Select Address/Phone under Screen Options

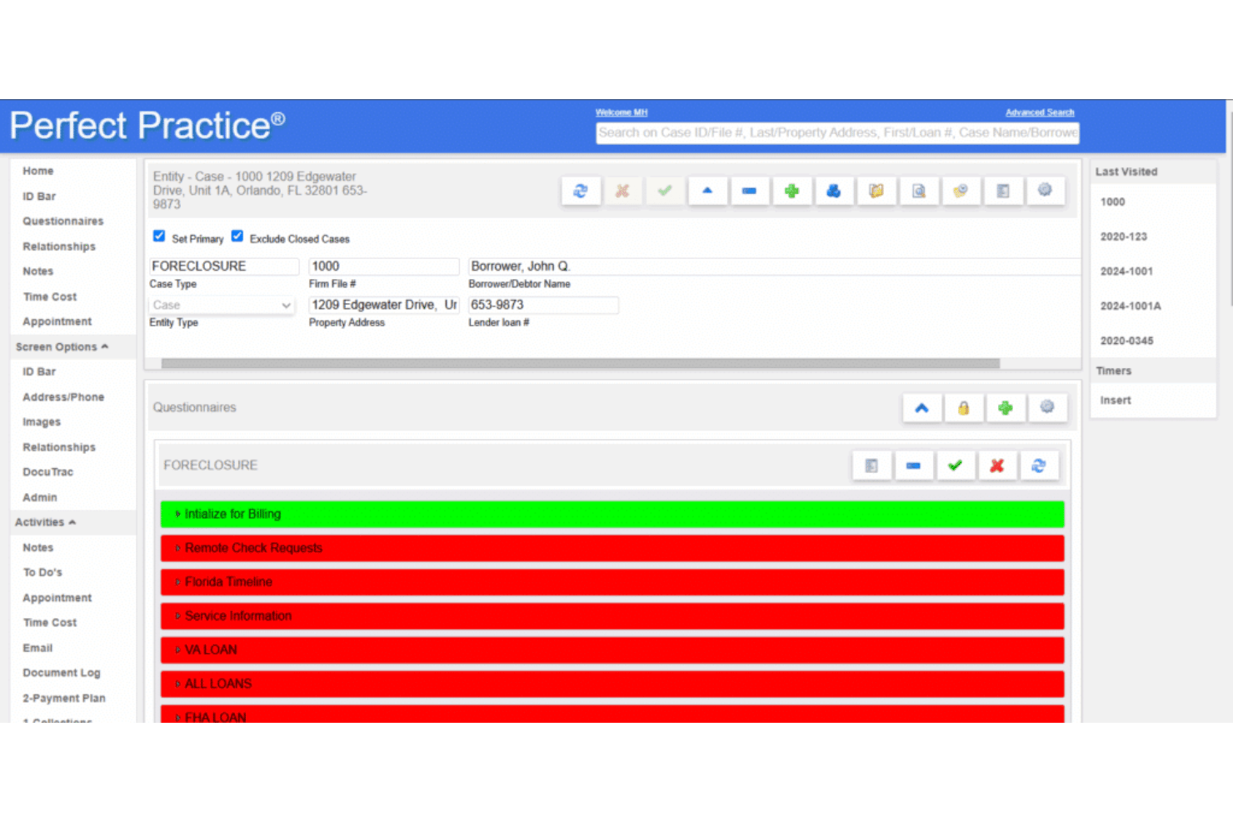point(63,397)
